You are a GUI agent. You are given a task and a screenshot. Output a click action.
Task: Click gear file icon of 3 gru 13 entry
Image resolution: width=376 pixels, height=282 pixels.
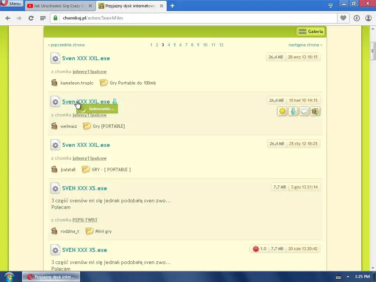[55, 188]
